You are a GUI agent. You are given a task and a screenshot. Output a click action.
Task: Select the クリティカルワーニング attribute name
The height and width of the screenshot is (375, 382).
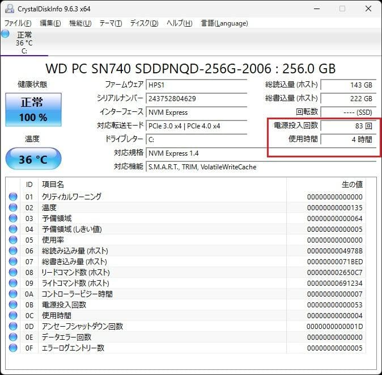[x=71, y=197]
